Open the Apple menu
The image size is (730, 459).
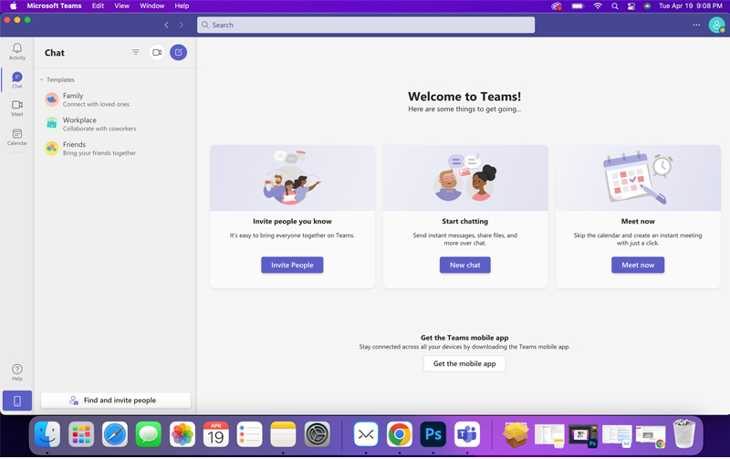coord(13,6)
